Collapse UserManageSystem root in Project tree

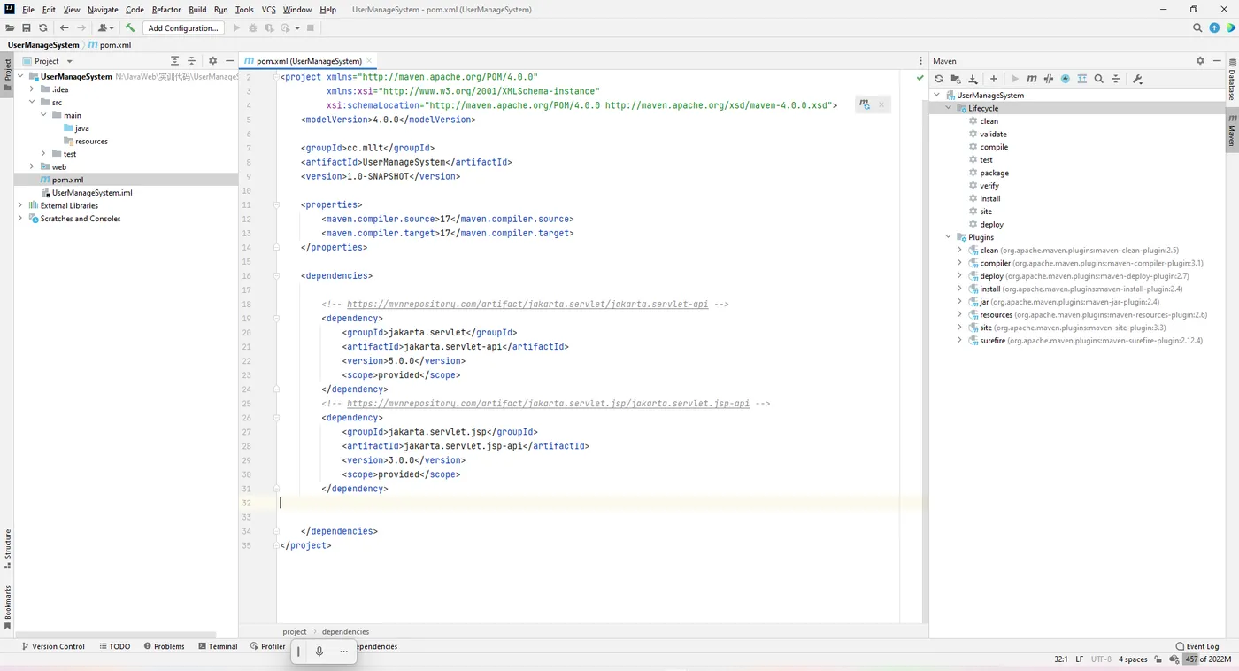pos(22,77)
